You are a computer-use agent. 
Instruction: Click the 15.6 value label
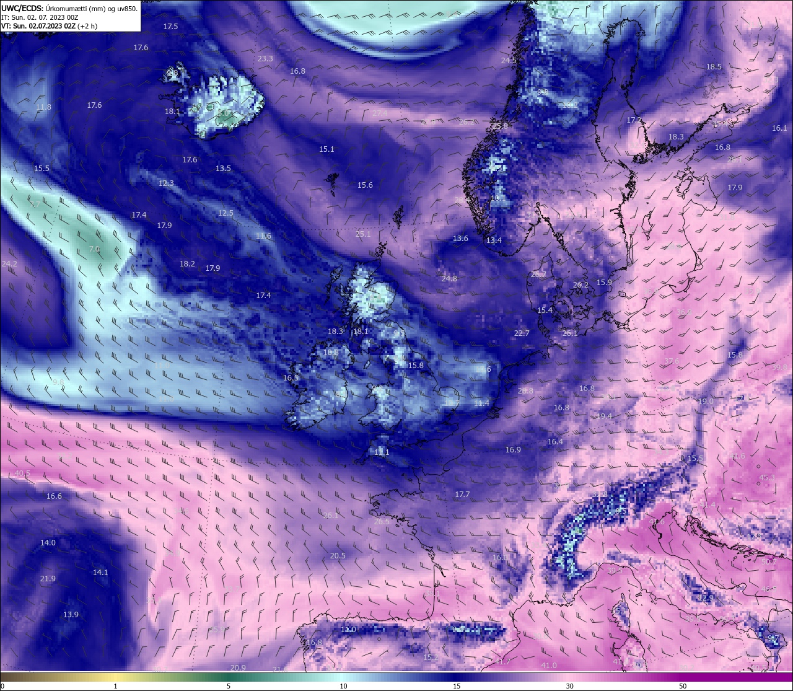[365, 185]
